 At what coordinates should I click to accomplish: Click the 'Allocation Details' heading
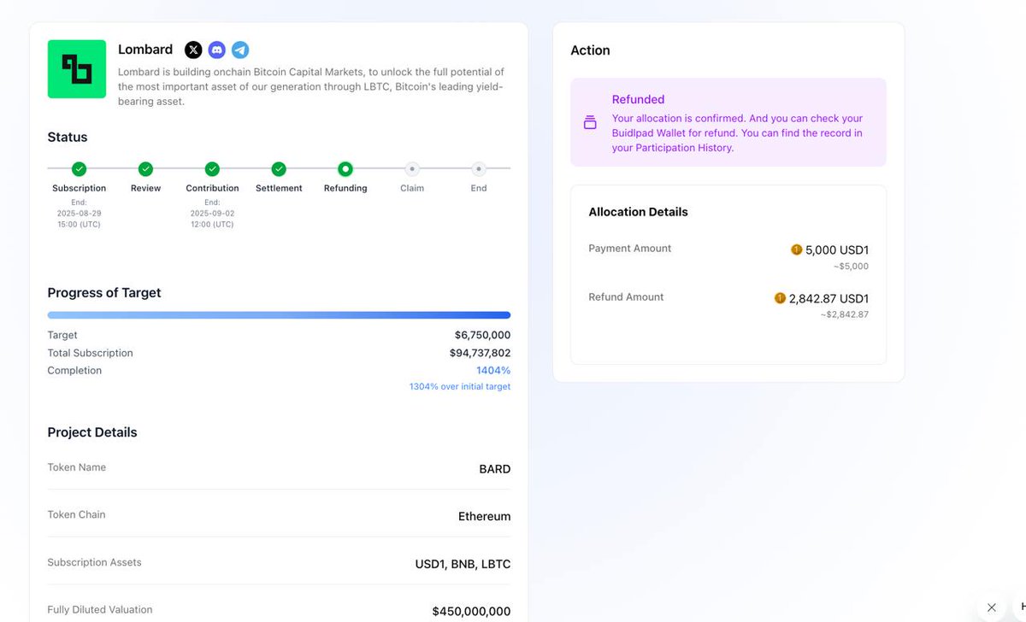click(638, 212)
